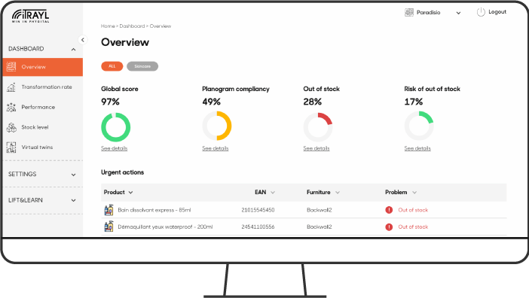Viewport: 529px width, 298px height.
Task: Sort by the Problem column chevron
Action: tap(414, 192)
